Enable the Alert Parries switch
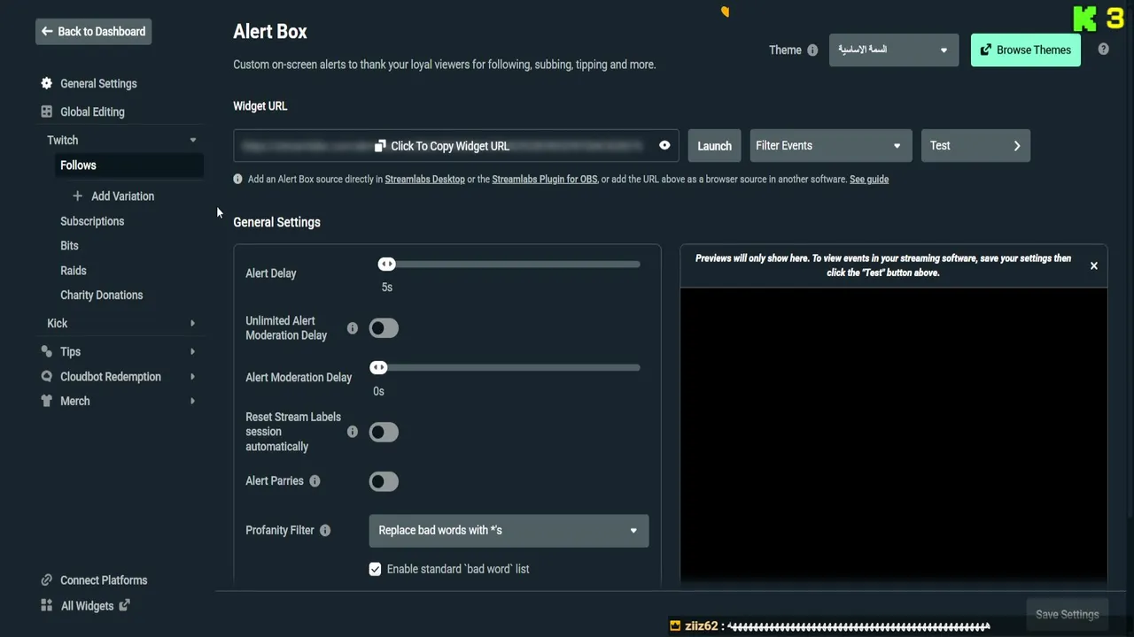The height and width of the screenshot is (637, 1134). [384, 481]
